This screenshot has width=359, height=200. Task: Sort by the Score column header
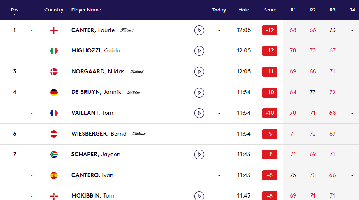[x=270, y=10]
